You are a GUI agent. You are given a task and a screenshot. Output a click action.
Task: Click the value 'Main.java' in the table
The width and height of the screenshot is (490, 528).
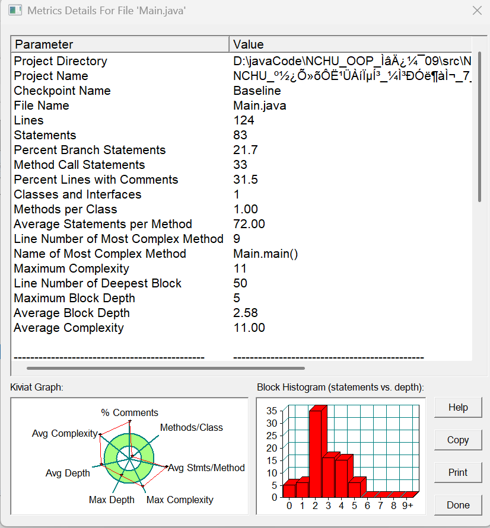click(x=259, y=105)
